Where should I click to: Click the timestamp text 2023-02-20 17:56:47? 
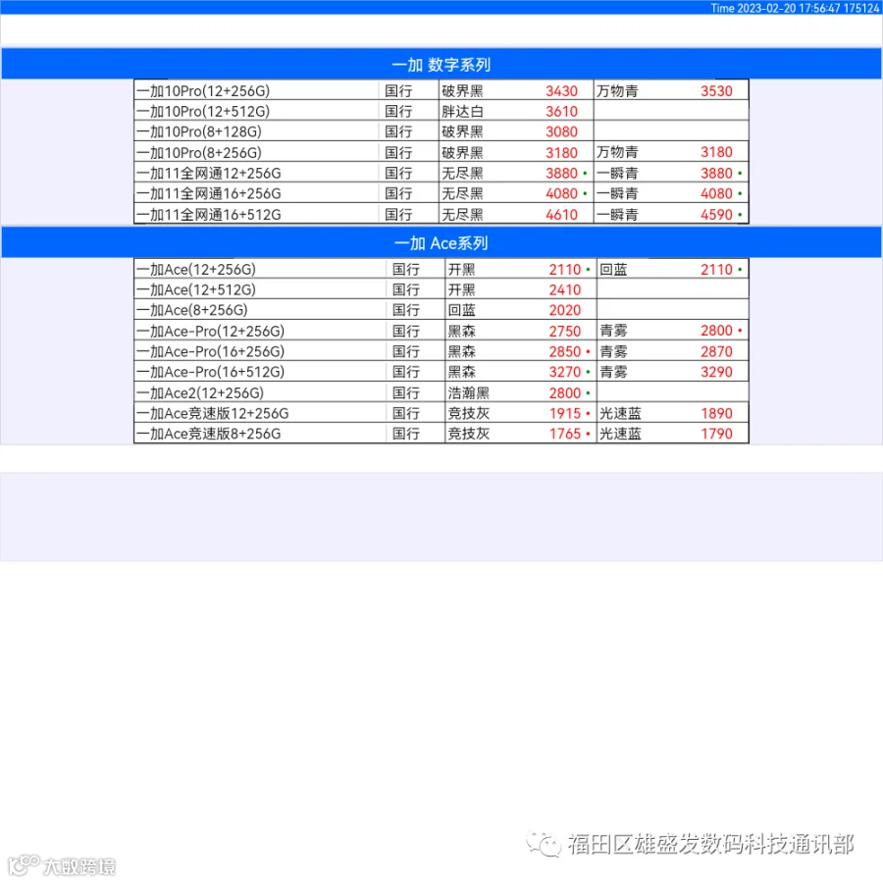tap(789, 8)
